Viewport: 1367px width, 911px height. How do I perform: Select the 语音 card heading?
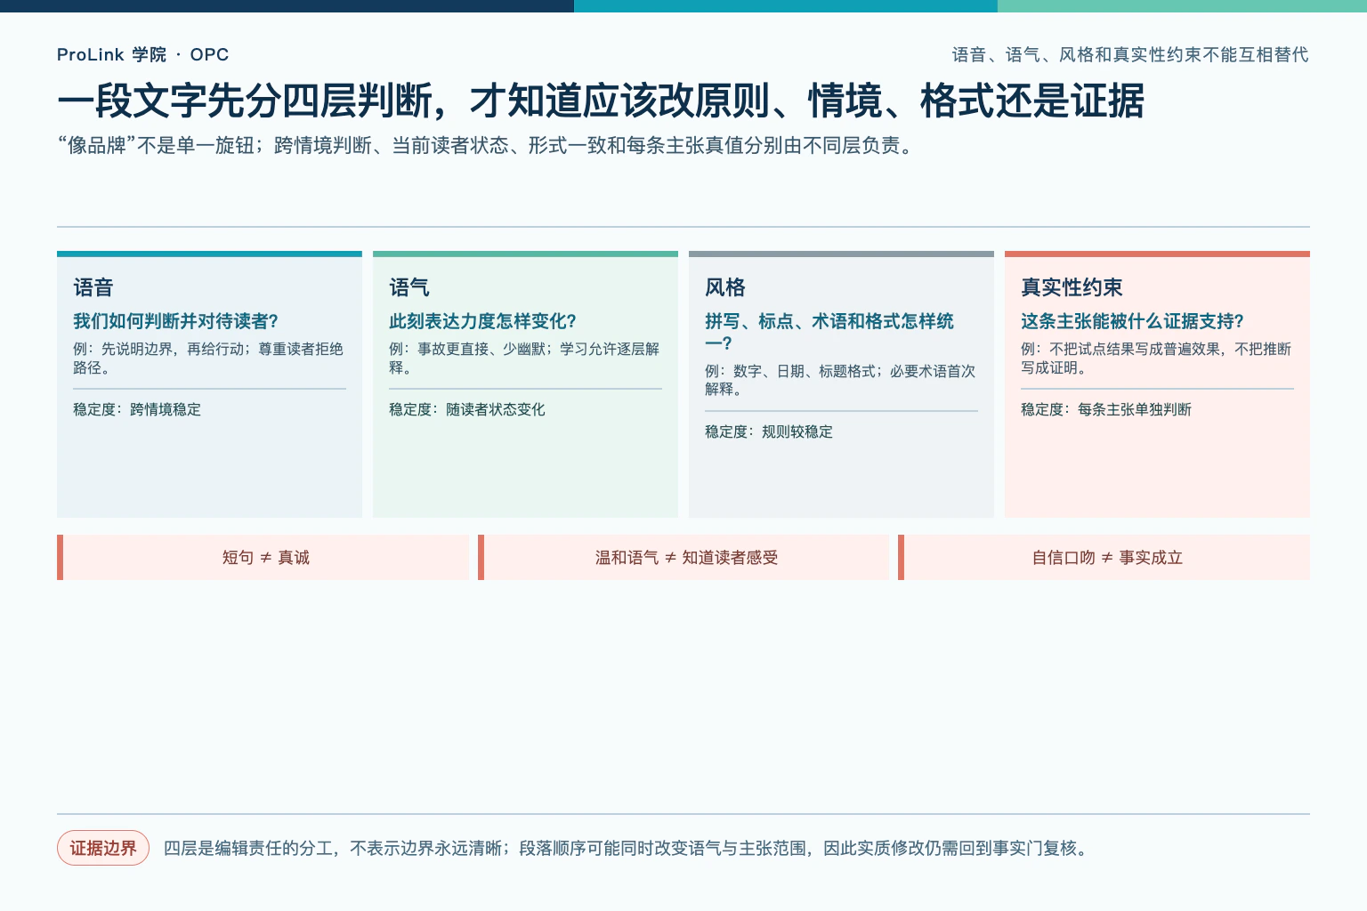[93, 287]
